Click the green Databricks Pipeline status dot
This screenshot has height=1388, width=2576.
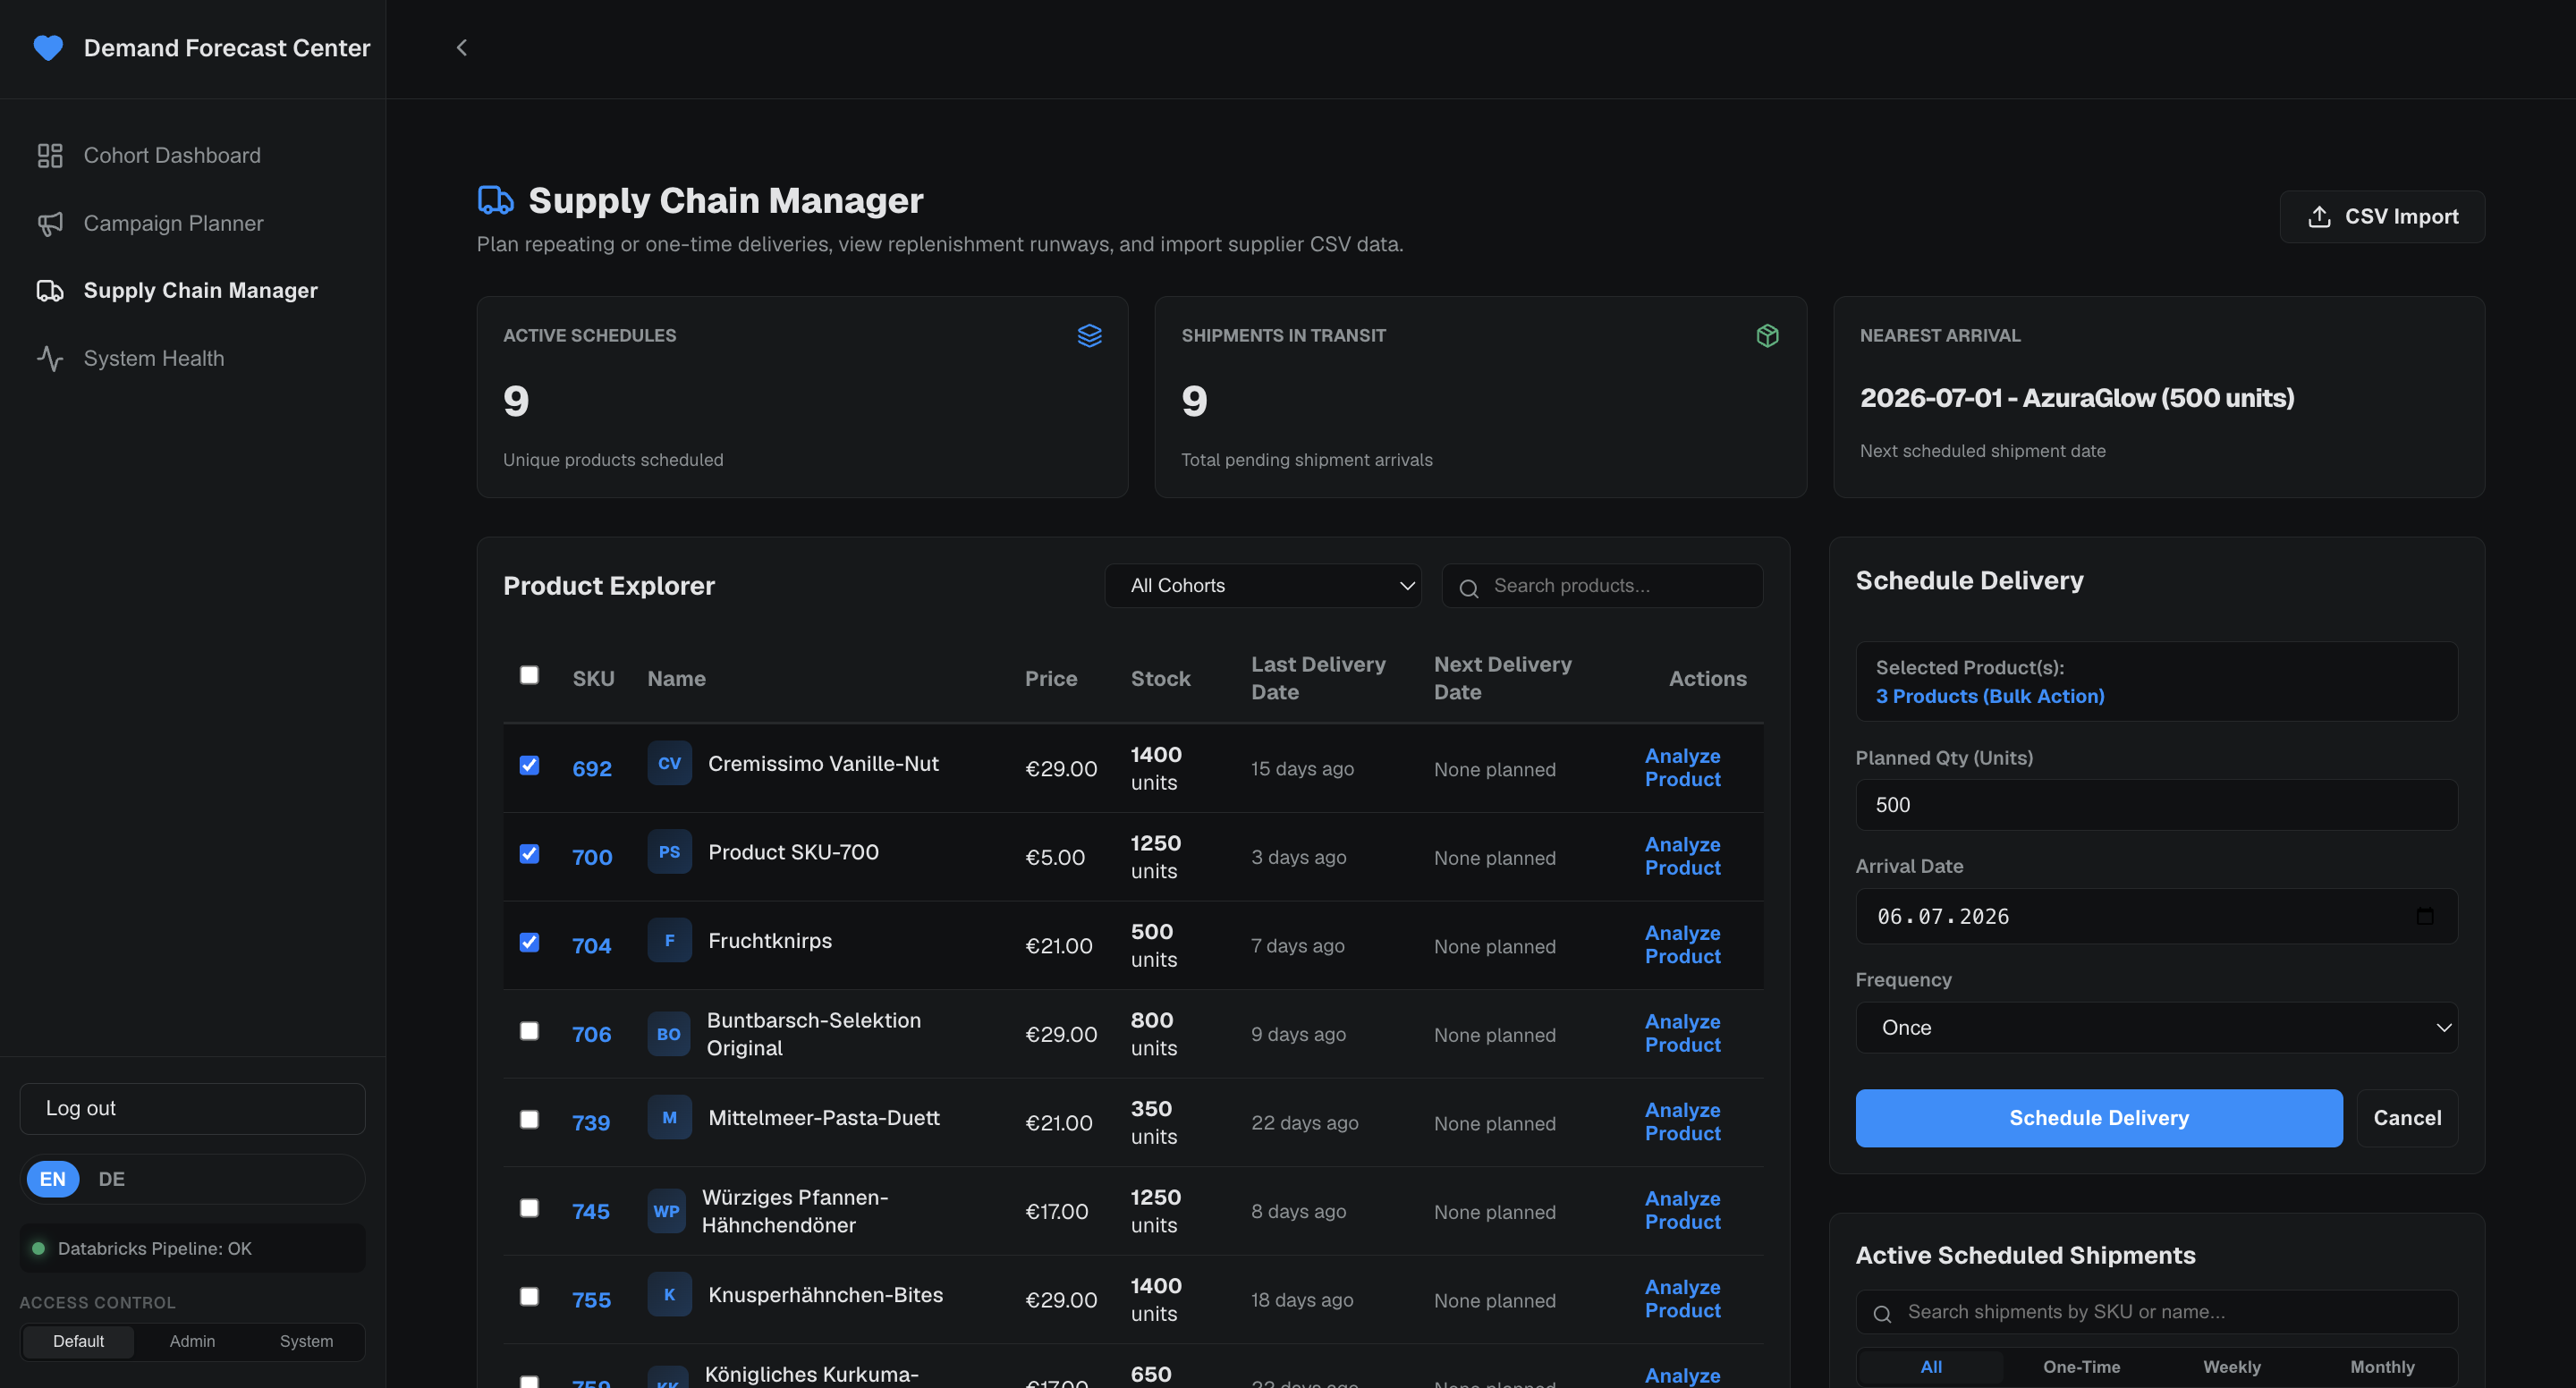pyautogui.click(x=38, y=1248)
